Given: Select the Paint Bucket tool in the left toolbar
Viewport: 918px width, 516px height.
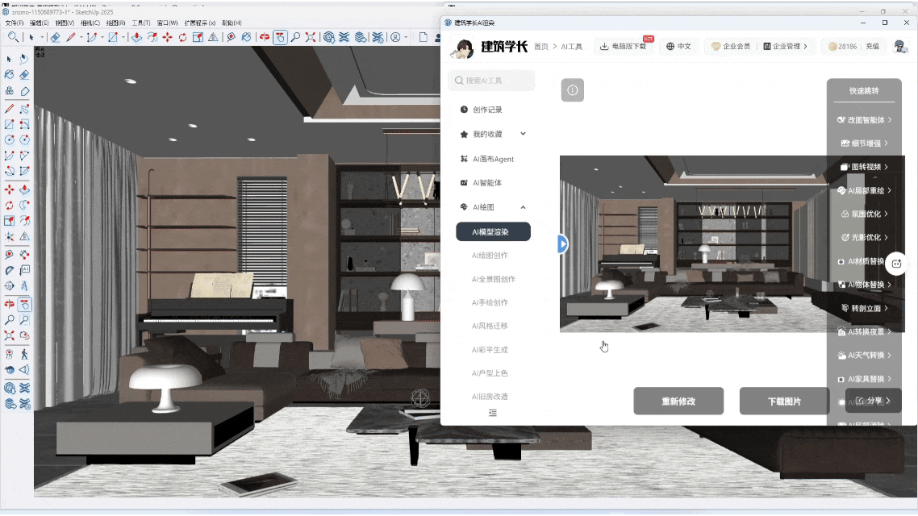Looking at the screenshot, I should (10, 75).
